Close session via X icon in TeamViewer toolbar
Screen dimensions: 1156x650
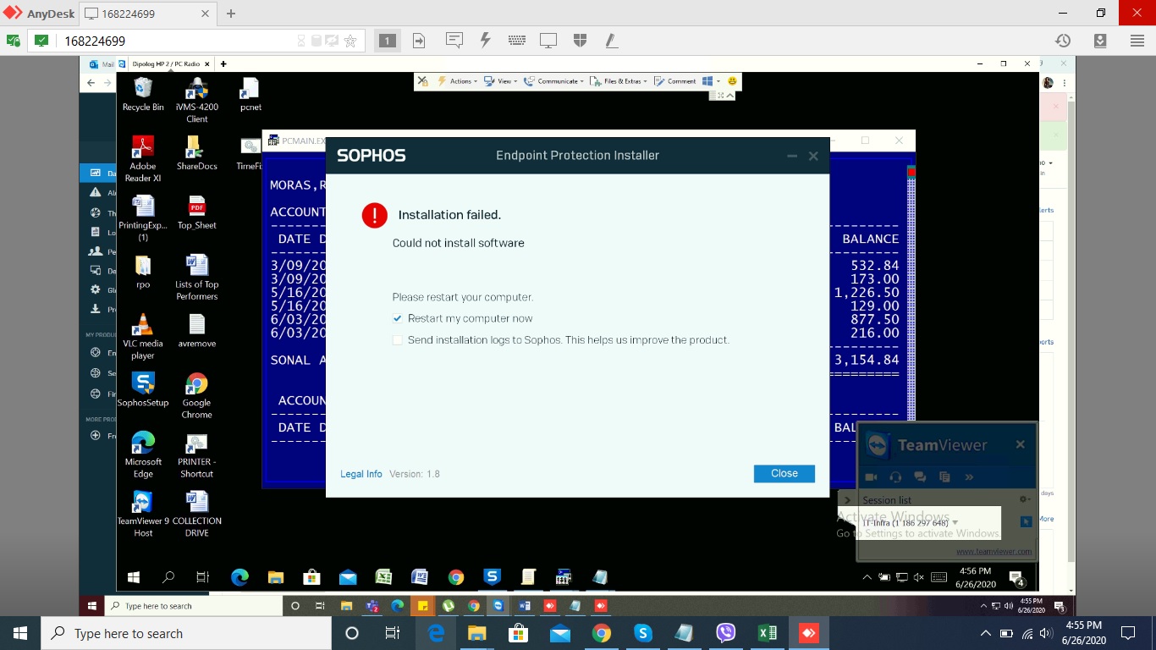422,81
